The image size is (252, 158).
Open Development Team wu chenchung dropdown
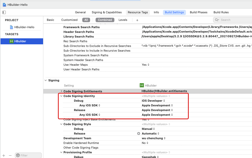[x=154, y=138]
